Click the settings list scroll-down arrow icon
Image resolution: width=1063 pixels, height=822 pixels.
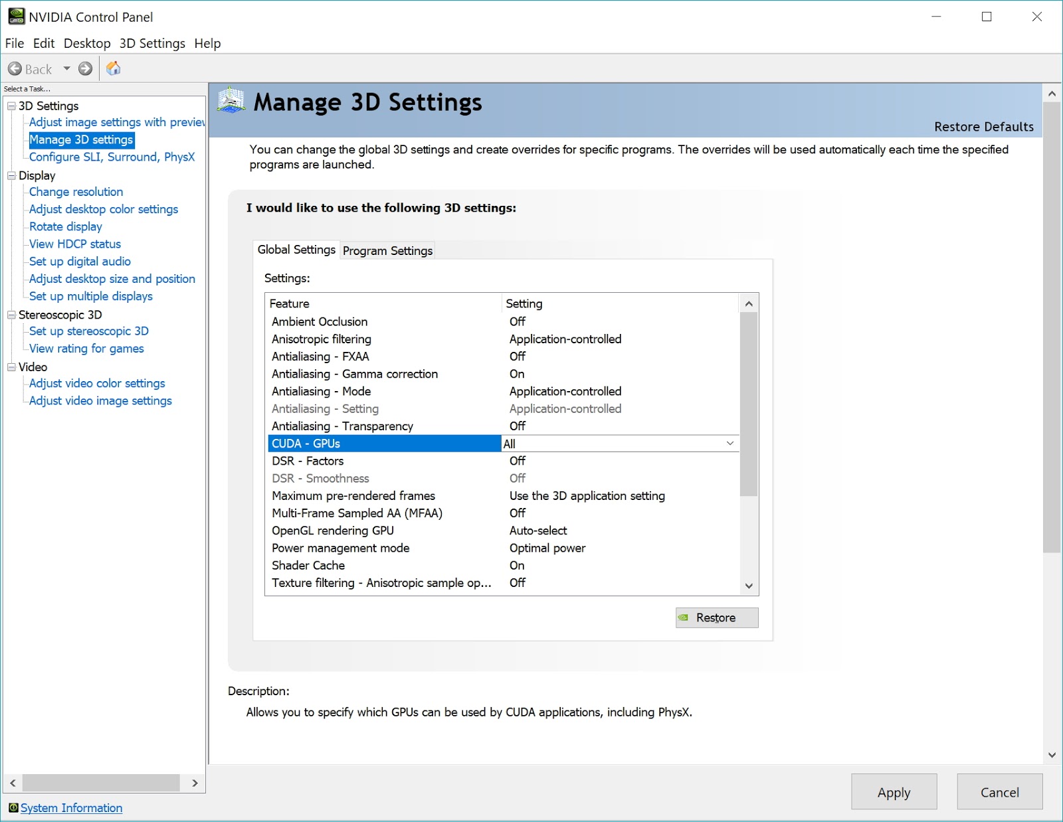(x=749, y=587)
